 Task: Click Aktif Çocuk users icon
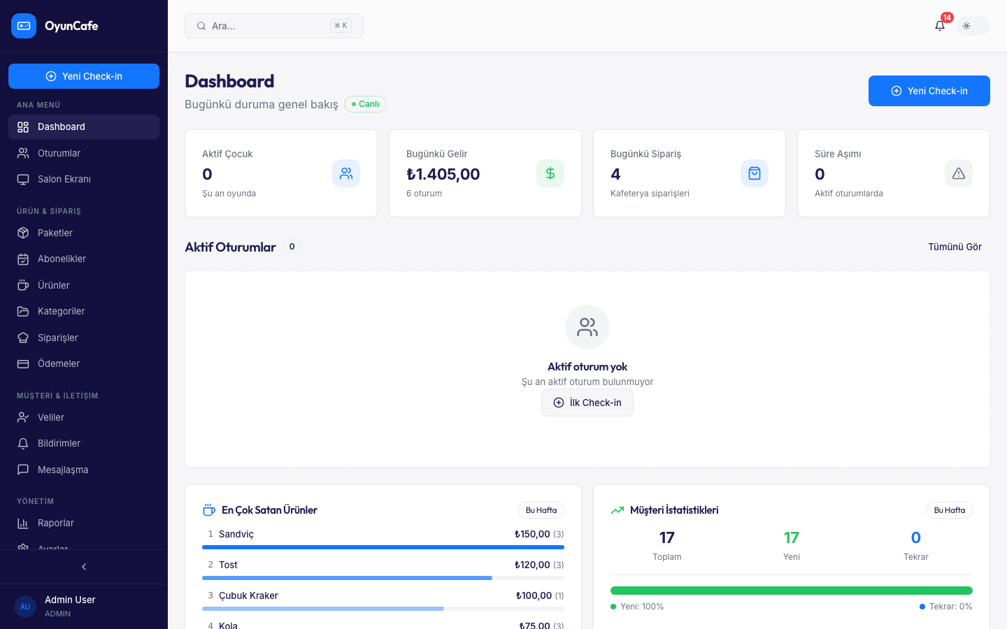[346, 173]
